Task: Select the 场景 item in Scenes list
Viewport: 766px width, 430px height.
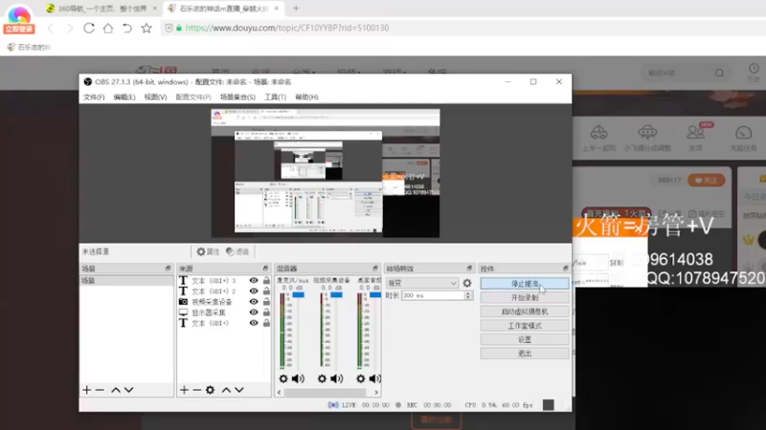Action: coord(126,281)
